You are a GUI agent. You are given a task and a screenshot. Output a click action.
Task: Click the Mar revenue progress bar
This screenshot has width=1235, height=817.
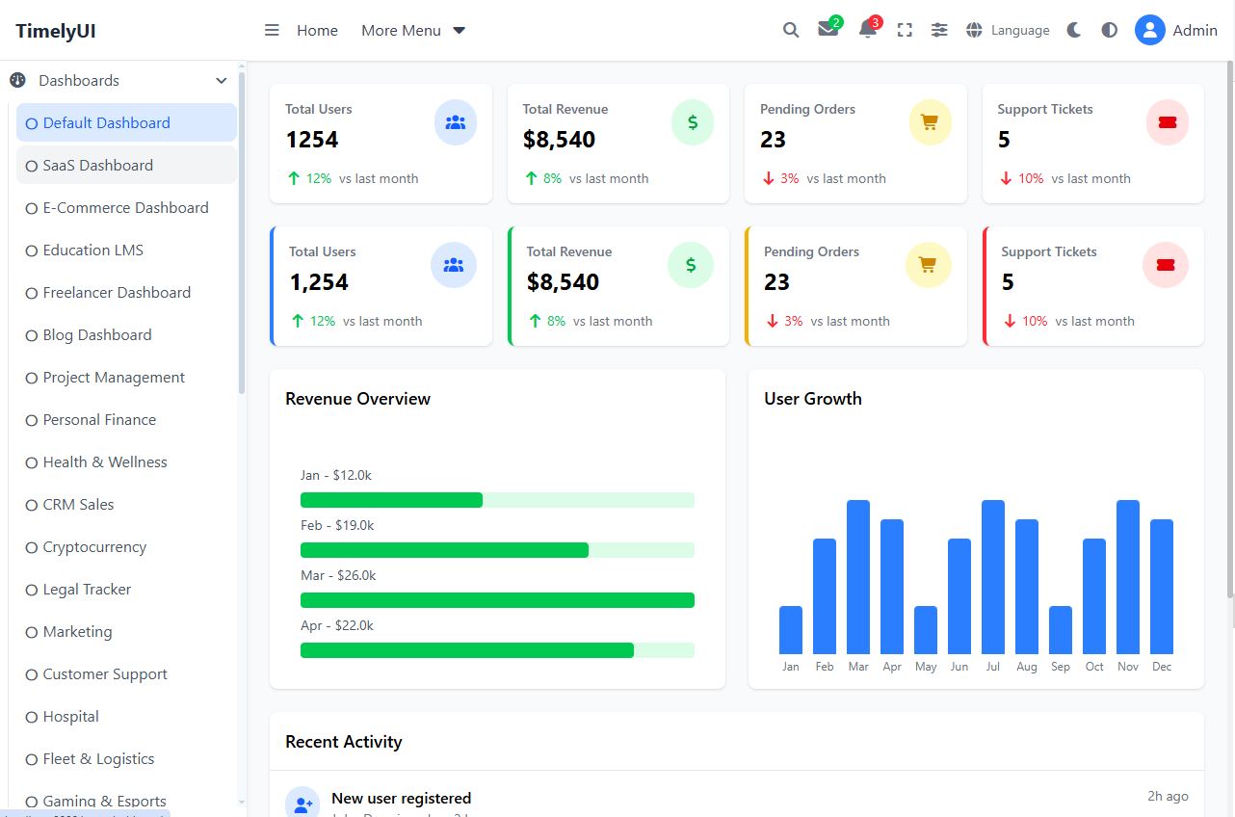pyautogui.click(x=497, y=600)
